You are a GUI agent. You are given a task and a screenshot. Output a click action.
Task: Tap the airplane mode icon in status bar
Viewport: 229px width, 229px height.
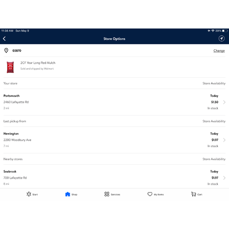(x=209, y=31)
